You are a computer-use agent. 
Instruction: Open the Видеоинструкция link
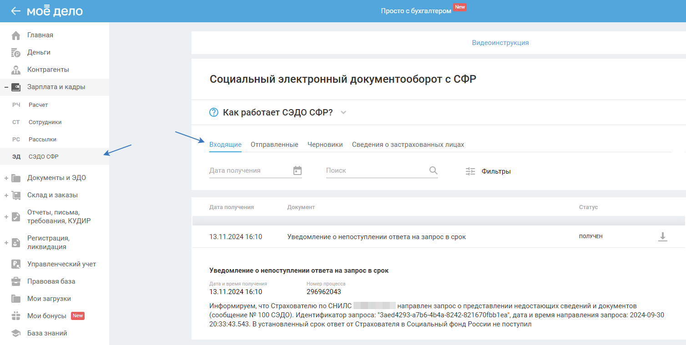500,43
